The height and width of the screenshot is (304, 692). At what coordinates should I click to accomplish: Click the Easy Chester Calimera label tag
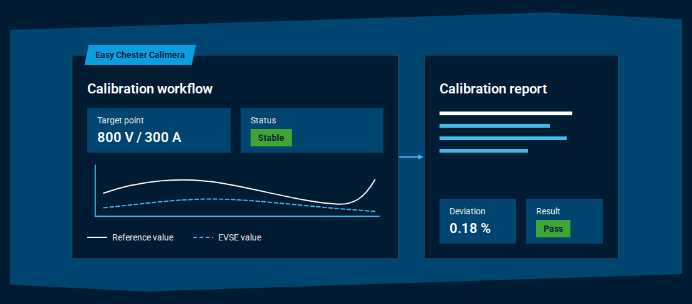click(140, 55)
